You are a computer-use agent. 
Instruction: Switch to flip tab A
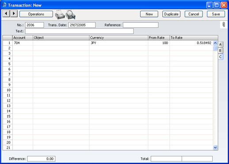(x=221, y=45)
